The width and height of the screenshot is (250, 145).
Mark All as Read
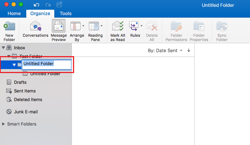(x=118, y=31)
